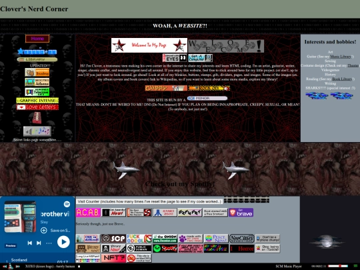Click the MINOR blinkie
Viewport: 360px width, 270px height.
207,98
